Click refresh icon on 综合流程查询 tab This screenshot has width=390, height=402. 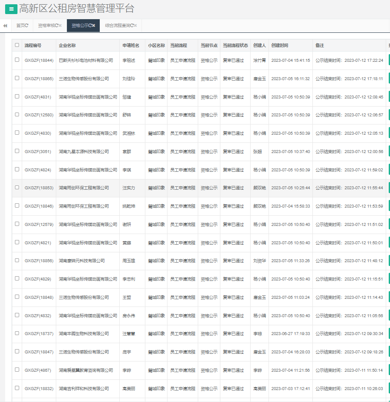coord(132,26)
